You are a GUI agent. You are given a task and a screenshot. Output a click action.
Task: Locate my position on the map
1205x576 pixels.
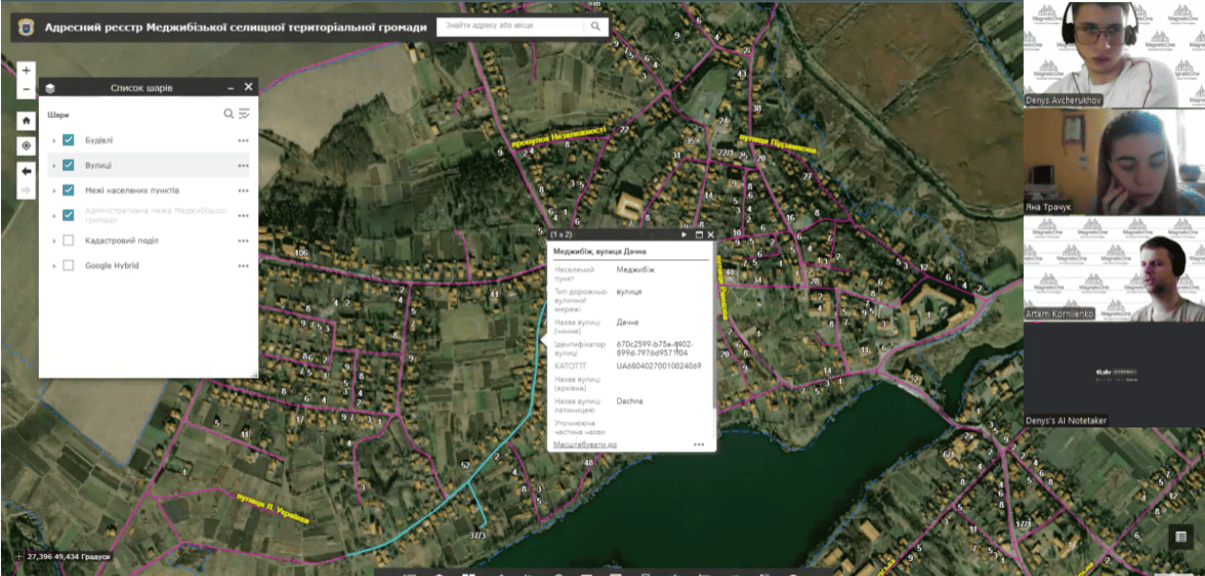27,146
